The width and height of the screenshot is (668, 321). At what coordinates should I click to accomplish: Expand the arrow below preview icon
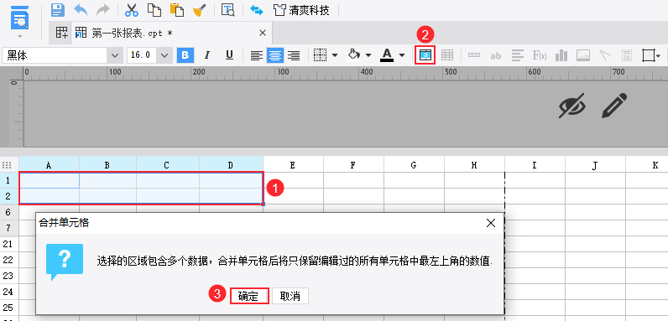tap(19, 38)
